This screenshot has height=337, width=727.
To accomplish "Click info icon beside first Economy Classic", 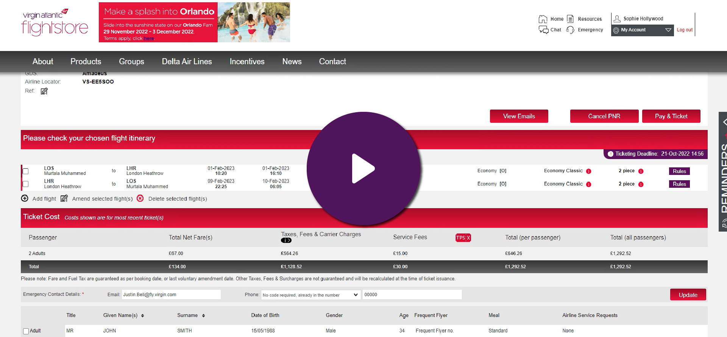I will coord(588,171).
